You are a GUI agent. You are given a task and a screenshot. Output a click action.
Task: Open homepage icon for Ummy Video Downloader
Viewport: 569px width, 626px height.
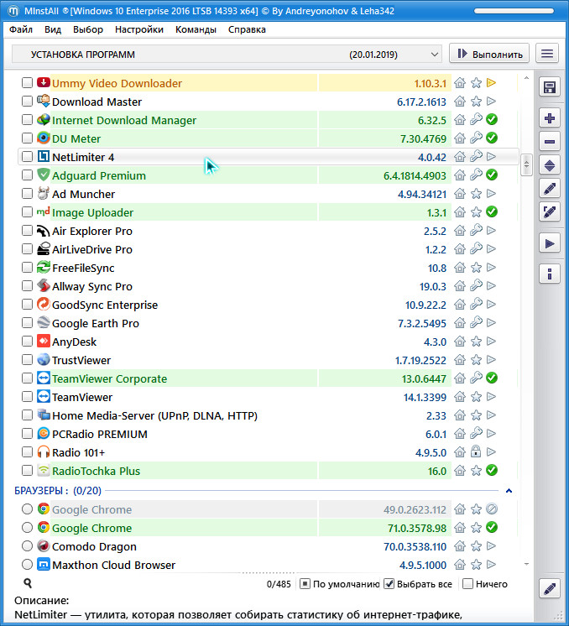click(460, 83)
